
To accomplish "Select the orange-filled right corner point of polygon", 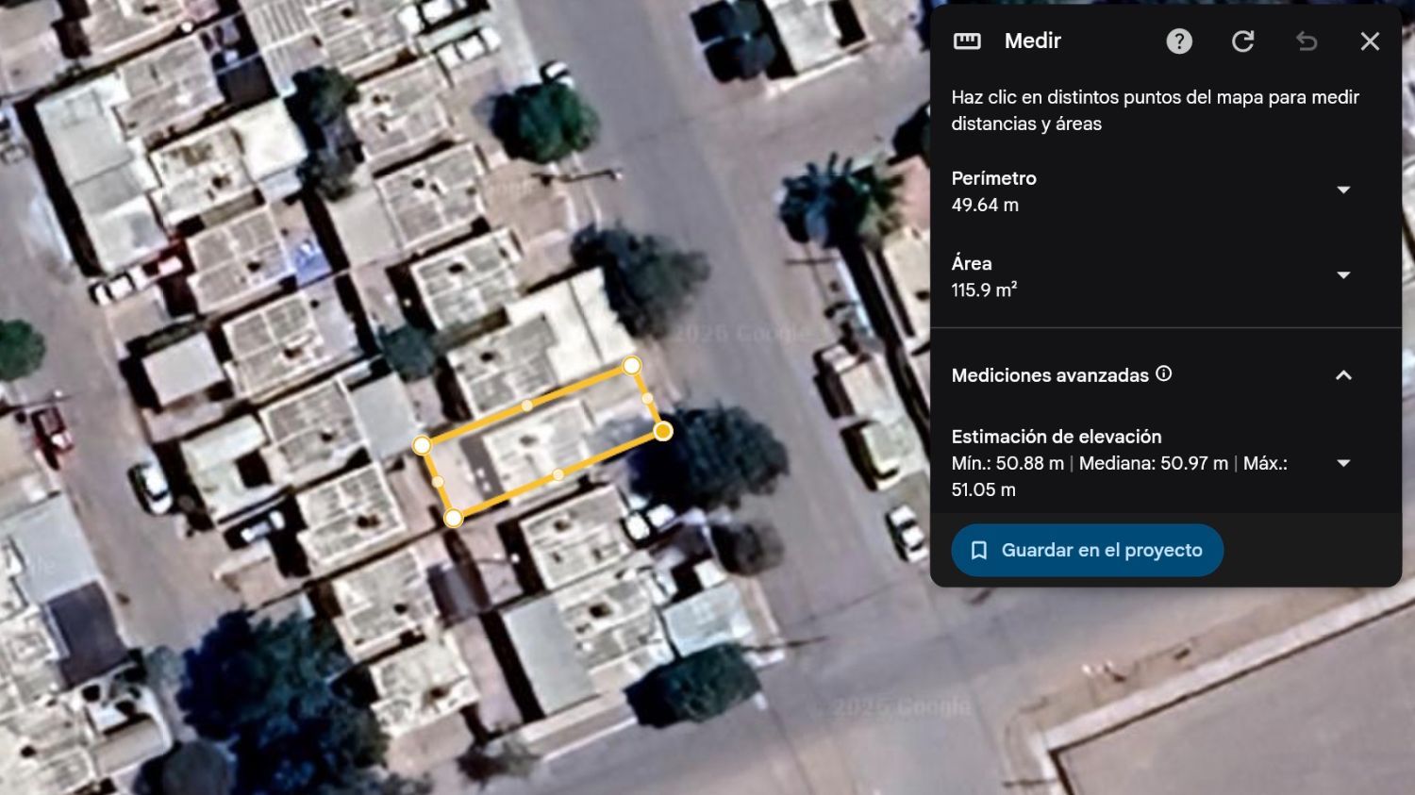I will (x=663, y=431).
